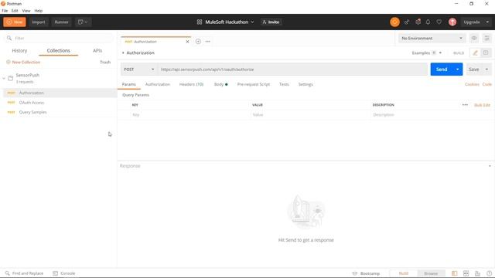Open the user avatar menu

452,22
